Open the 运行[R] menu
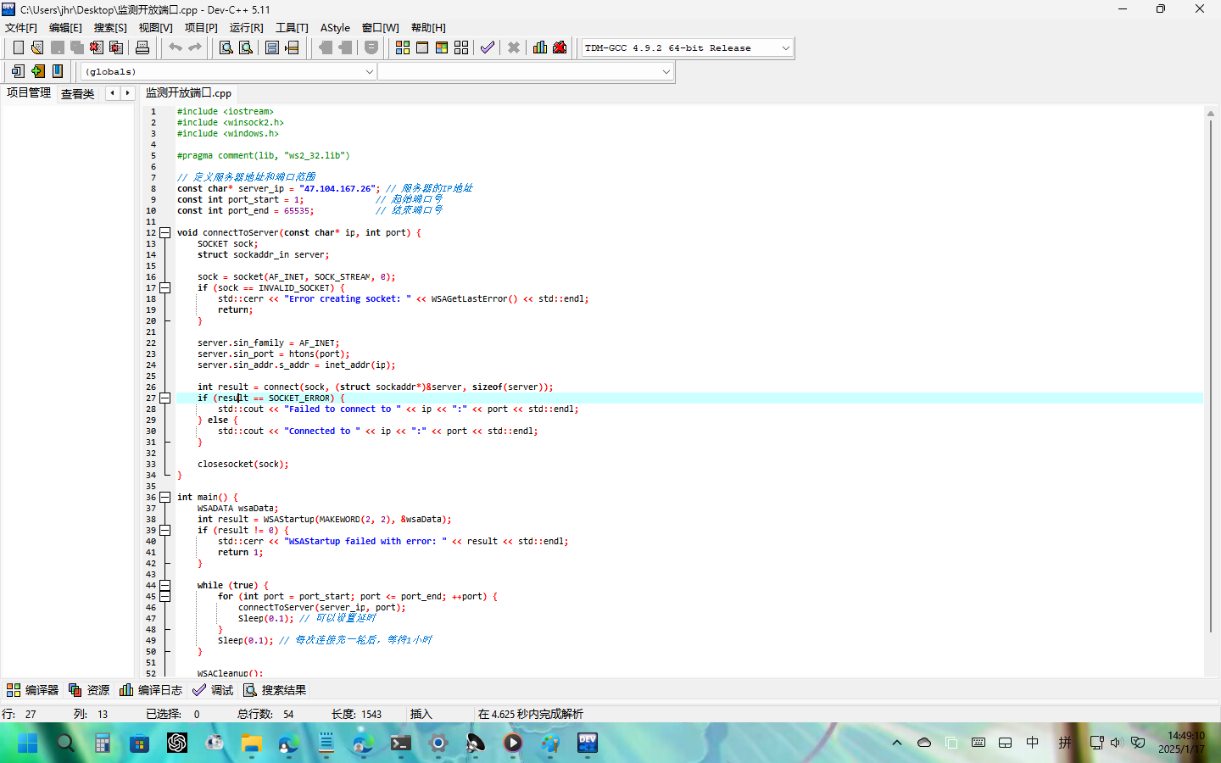The height and width of the screenshot is (763, 1221). (x=246, y=28)
